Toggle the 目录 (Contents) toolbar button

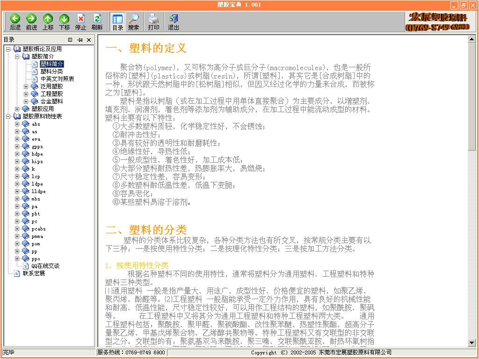[x=117, y=22]
